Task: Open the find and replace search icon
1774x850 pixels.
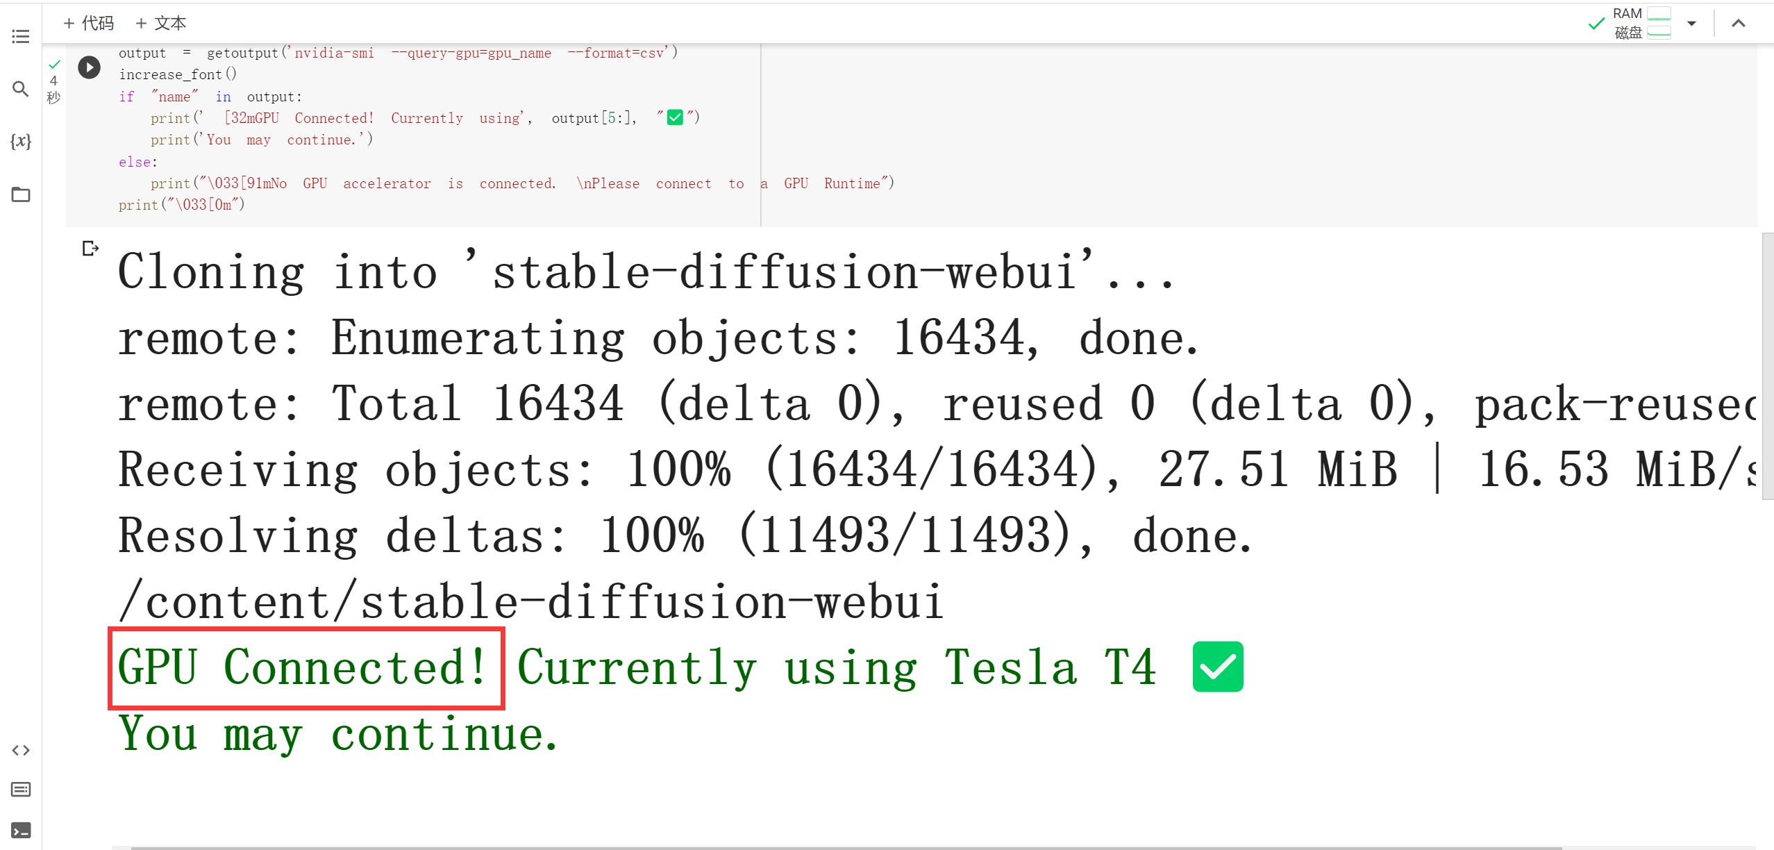Action: tap(21, 89)
